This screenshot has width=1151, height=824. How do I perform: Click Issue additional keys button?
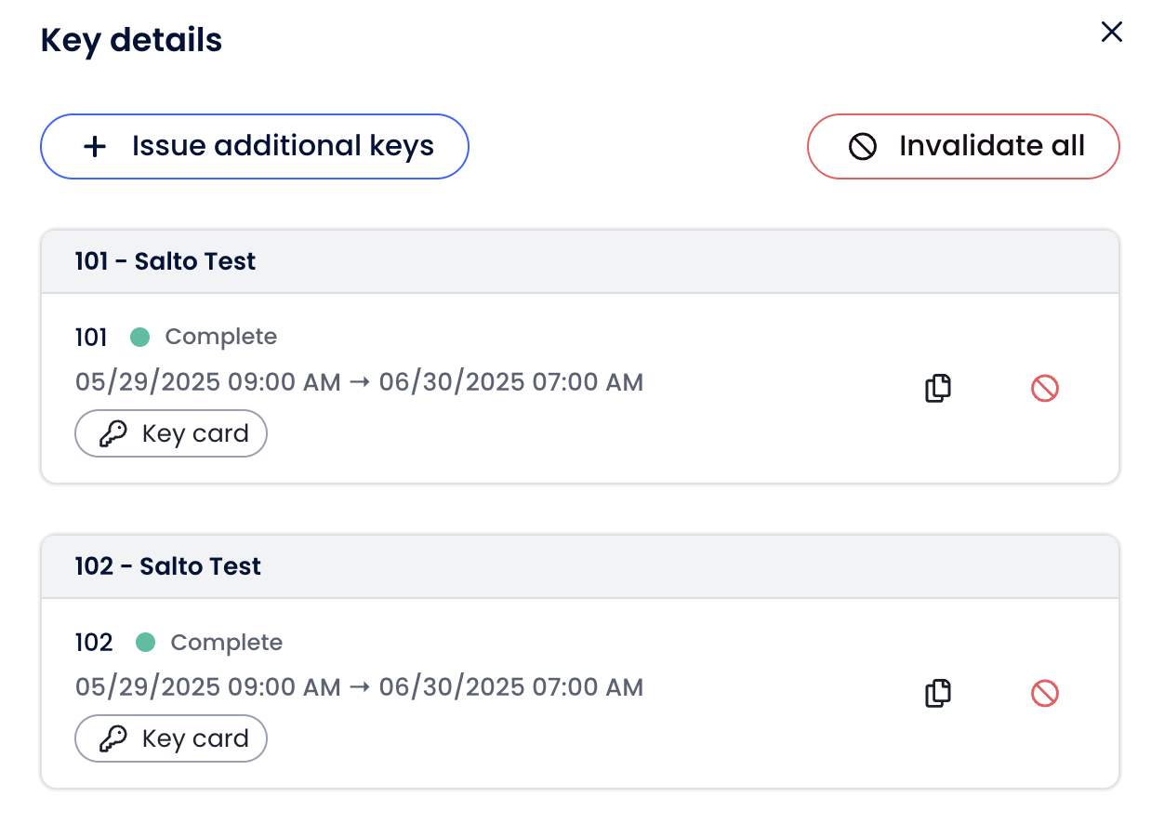[254, 146]
